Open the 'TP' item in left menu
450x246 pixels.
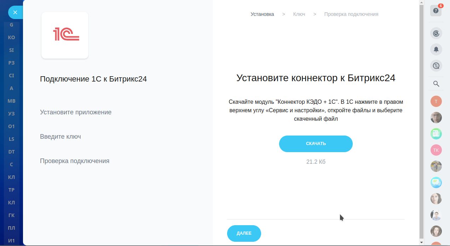[x=12, y=190]
